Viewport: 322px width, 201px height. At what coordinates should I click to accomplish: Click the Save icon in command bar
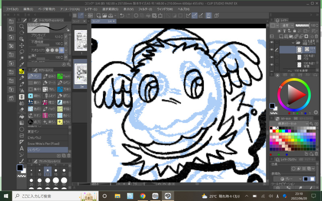coord(110,16)
